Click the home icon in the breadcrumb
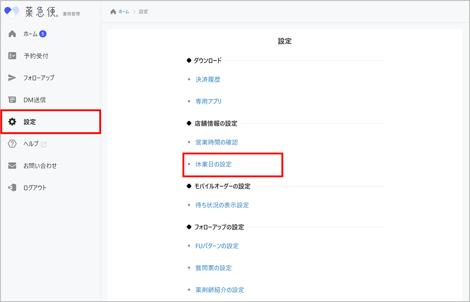 pos(113,12)
